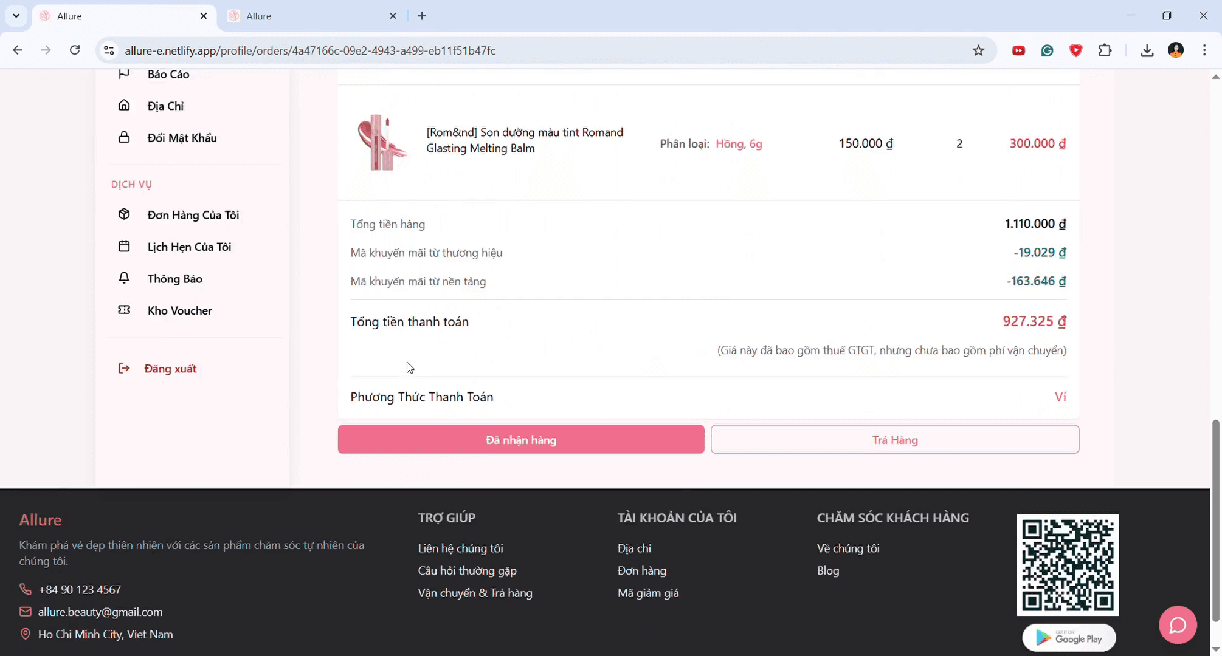Image resolution: width=1222 pixels, height=656 pixels.
Task: Open the browser extensions puzzle icon
Action: [x=1105, y=50]
